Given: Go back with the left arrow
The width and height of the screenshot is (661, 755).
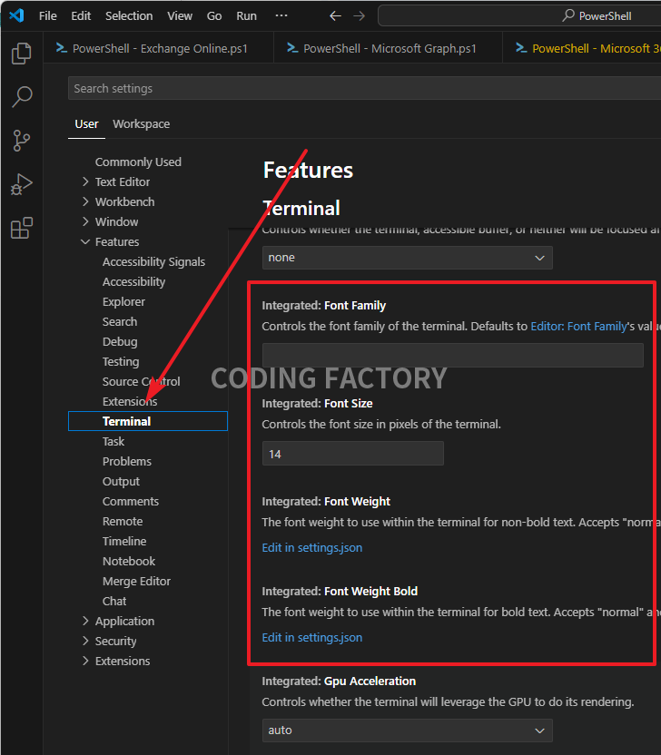Looking at the screenshot, I should coord(335,16).
